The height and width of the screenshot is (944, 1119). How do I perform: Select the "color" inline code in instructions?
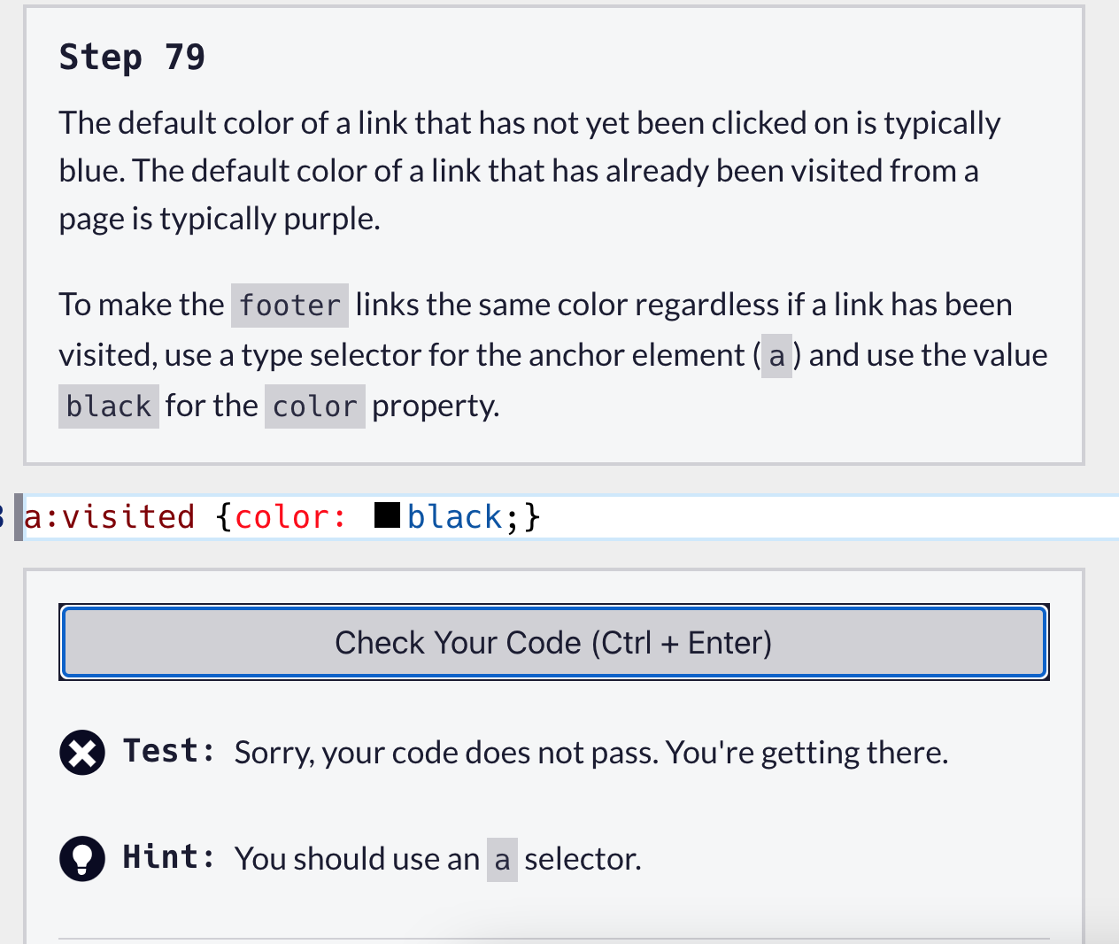[x=314, y=406]
